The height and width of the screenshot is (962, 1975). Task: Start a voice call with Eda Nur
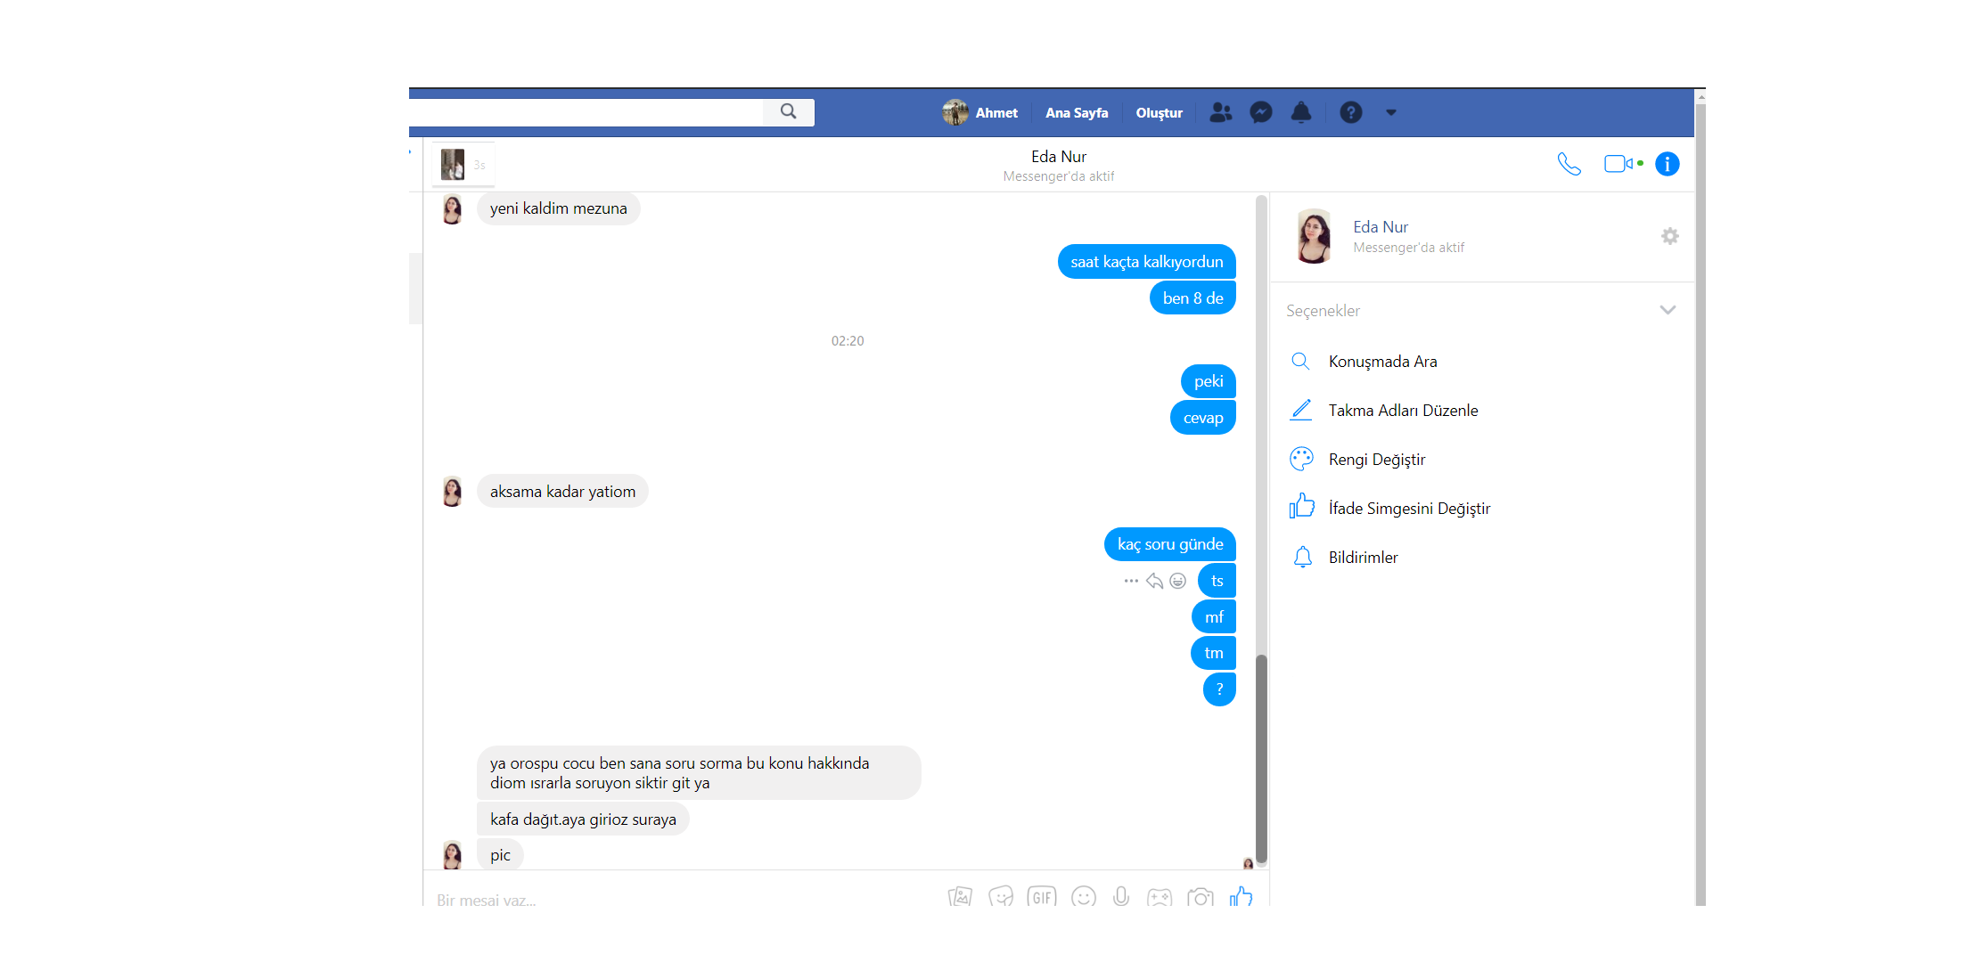[1569, 164]
